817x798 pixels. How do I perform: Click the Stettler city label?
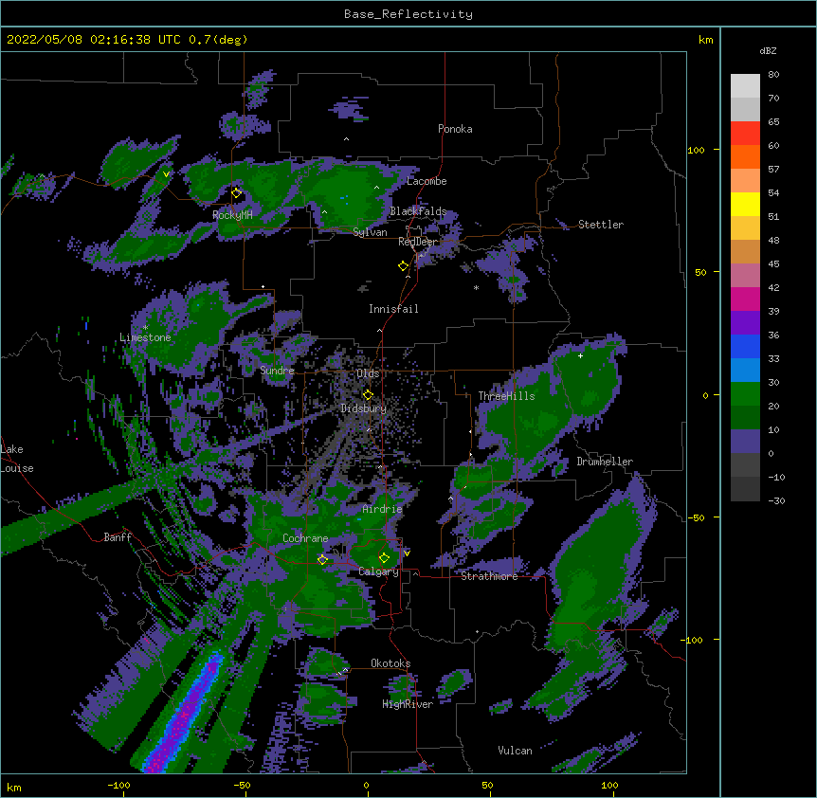click(x=601, y=225)
